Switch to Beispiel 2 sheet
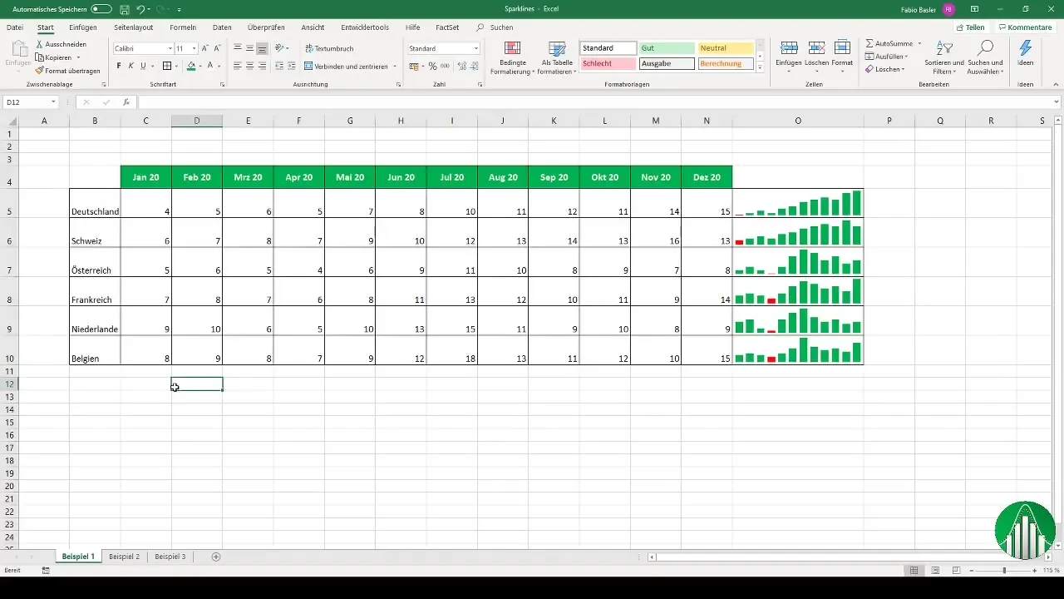The width and height of the screenshot is (1064, 599). point(124,556)
